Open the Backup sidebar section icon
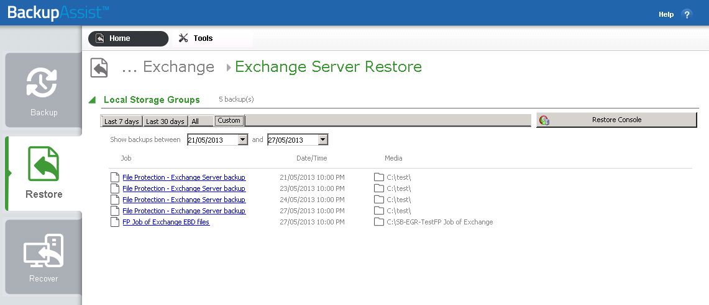709x305 pixels. point(42,82)
